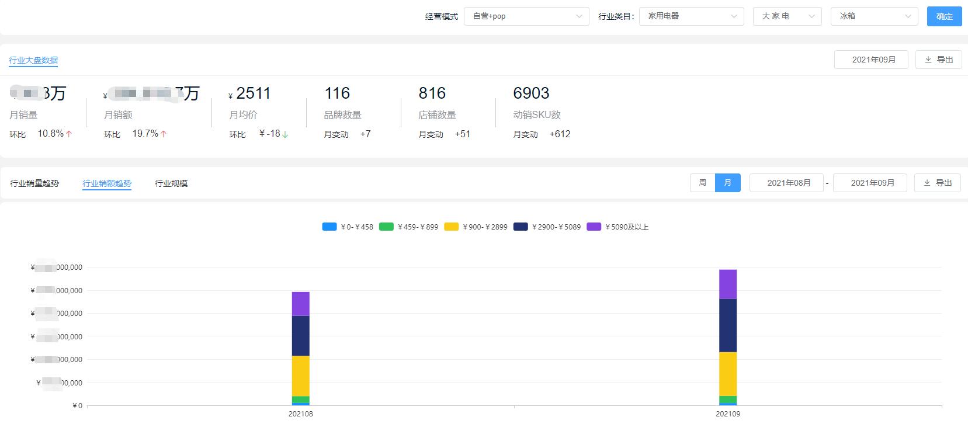The image size is (968, 431).
Task: Export the trend chart via 导出
Action: point(938,183)
